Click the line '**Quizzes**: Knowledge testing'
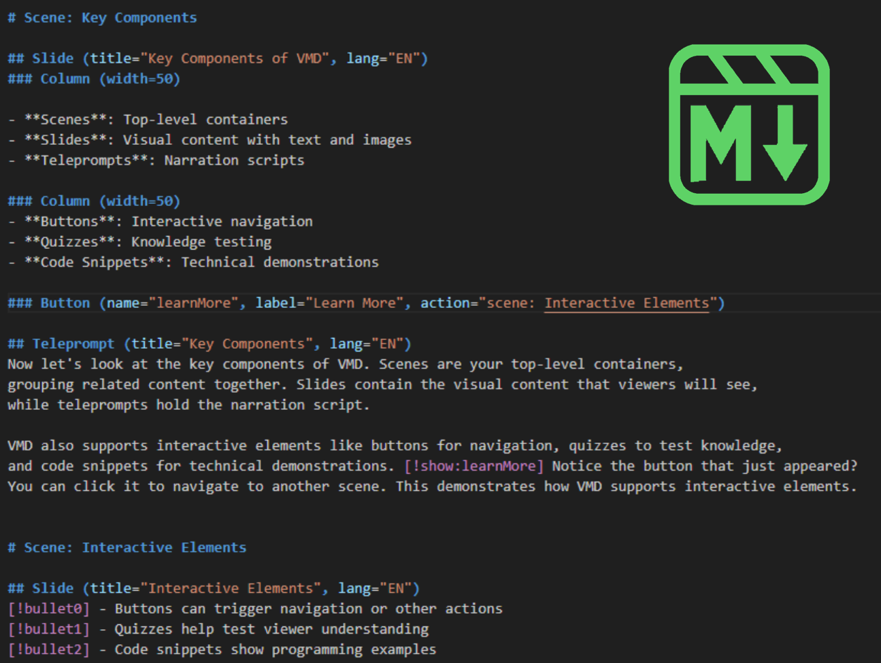Screen dimensions: 881x663 coord(139,242)
